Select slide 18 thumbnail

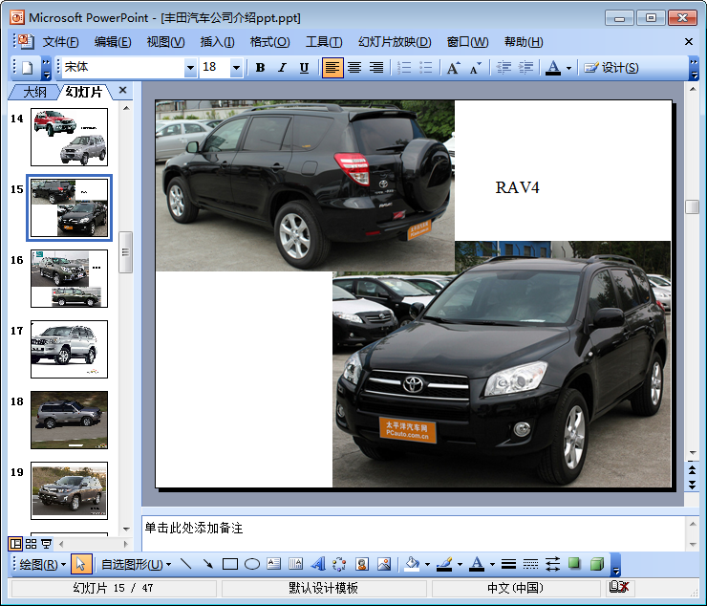(69, 420)
